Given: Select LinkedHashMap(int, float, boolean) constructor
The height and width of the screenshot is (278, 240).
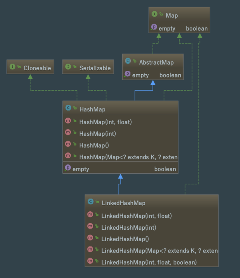Looking at the screenshot, I should click(x=149, y=262).
